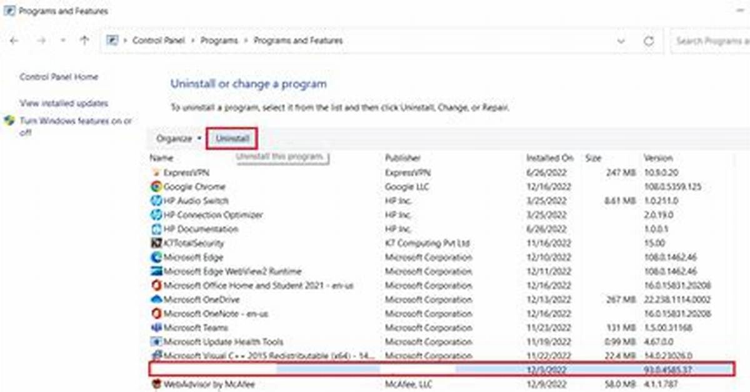This screenshot has height=392, width=750.
Task: Select the HP Documentation entry
Action: click(x=201, y=229)
